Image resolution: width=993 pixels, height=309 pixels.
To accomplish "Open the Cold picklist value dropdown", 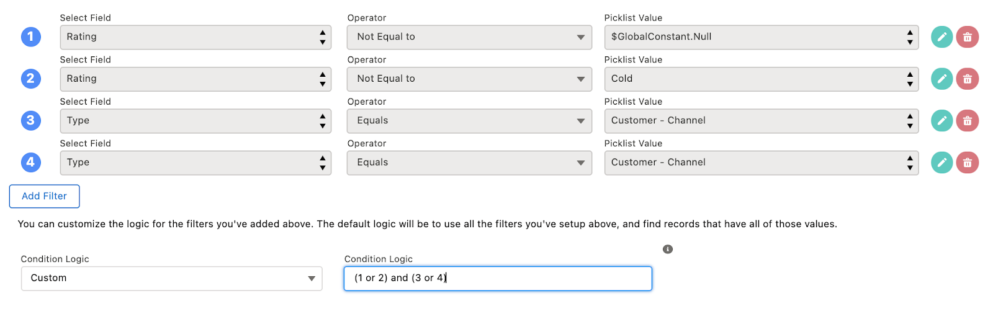I will (x=761, y=79).
